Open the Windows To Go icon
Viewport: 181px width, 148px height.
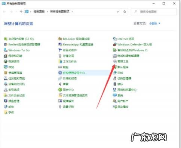6,50
